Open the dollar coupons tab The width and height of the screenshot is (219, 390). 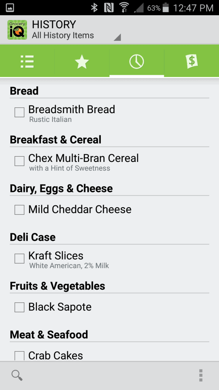coord(192,61)
